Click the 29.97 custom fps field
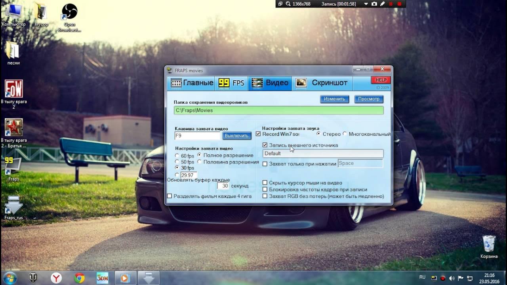Image resolution: width=507 pixels, height=285 pixels. click(189, 175)
